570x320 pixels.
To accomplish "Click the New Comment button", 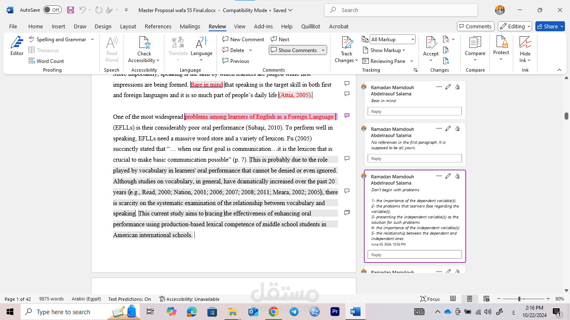I will point(243,39).
